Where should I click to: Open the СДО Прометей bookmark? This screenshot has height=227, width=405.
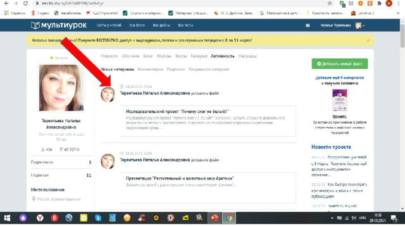(102, 13)
